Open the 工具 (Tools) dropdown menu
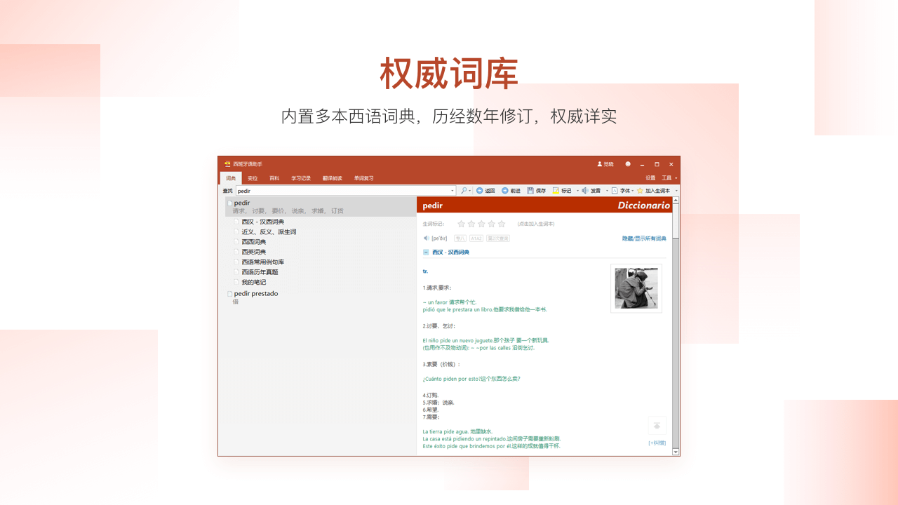898x505 pixels. [x=667, y=177]
